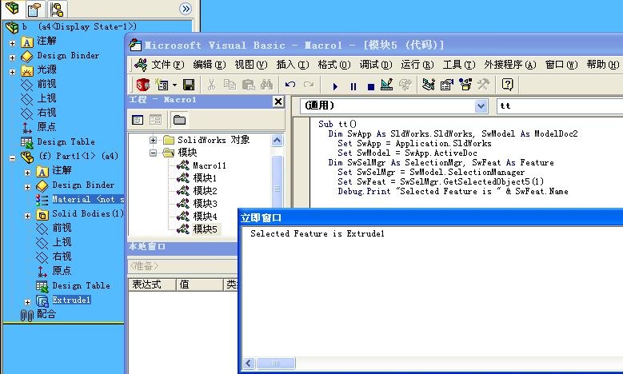Click the Toolbox hammer-wrench icon
This screenshot has height=374, width=623.
(x=483, y=85)
